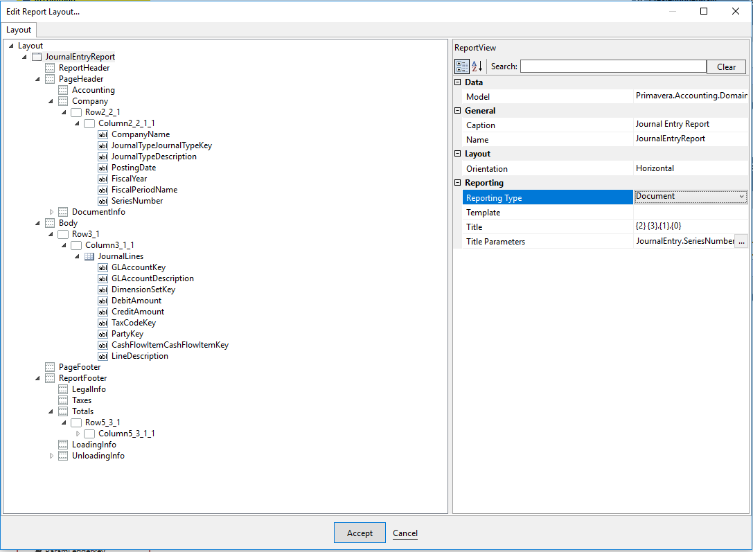Click the text field icon beside GLAccountKey
The height and width of the screenshot is (552, 753).
[x=103, y=267]
